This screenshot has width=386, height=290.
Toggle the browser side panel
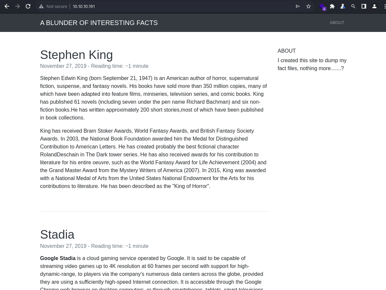point(364,6)
